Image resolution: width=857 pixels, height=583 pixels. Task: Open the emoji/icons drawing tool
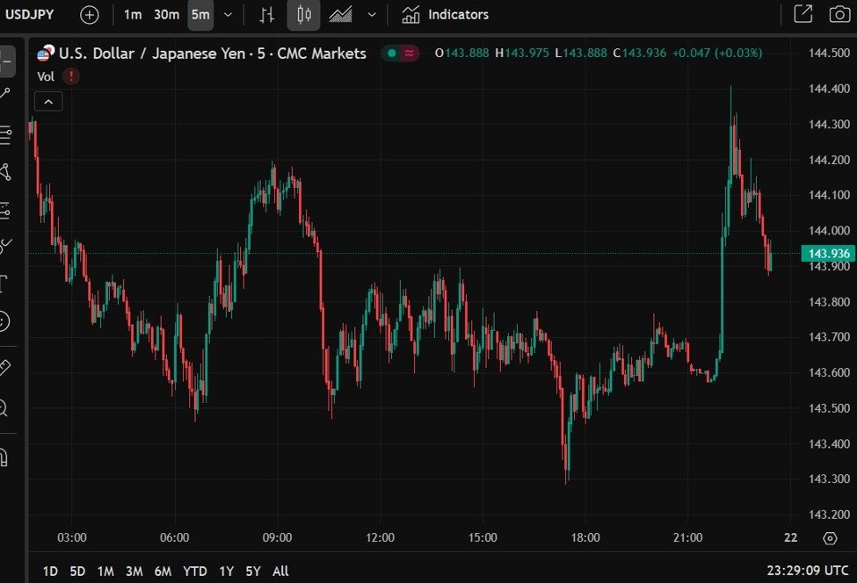4,321
